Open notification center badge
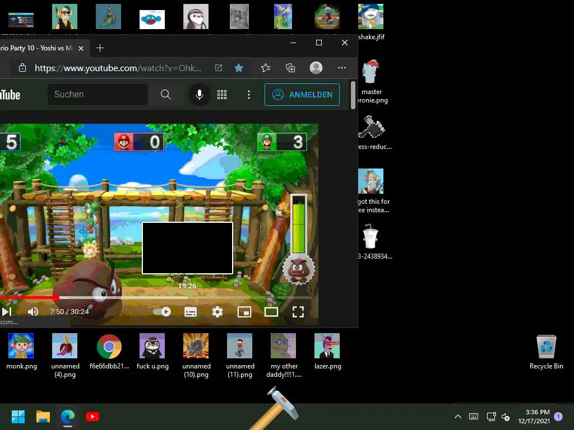 click(x=558, y=417)
